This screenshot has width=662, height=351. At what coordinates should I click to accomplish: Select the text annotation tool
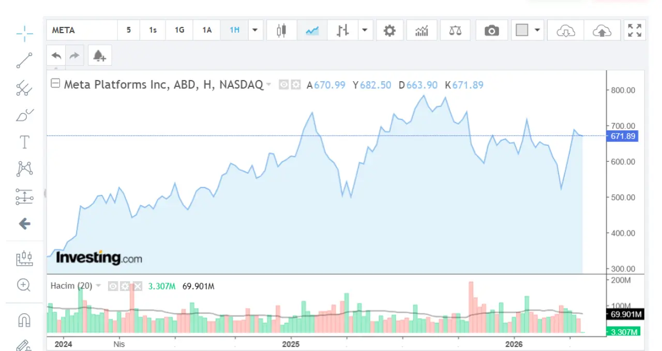point(24,142)
